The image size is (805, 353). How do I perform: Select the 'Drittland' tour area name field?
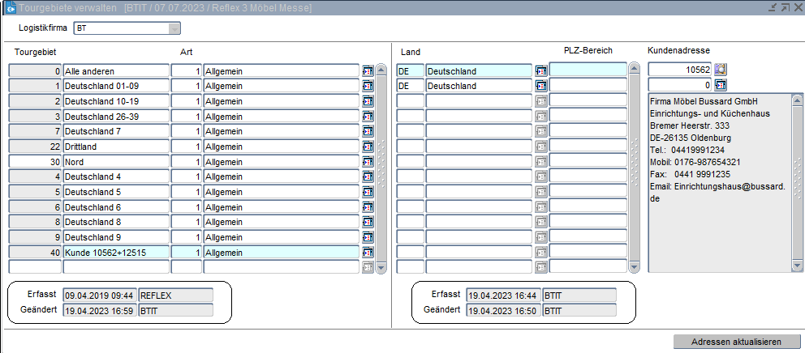[116, 147]
